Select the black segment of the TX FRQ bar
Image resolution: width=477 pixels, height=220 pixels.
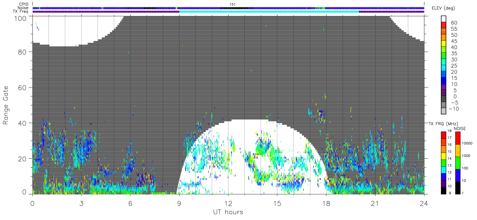pos(444,191)
